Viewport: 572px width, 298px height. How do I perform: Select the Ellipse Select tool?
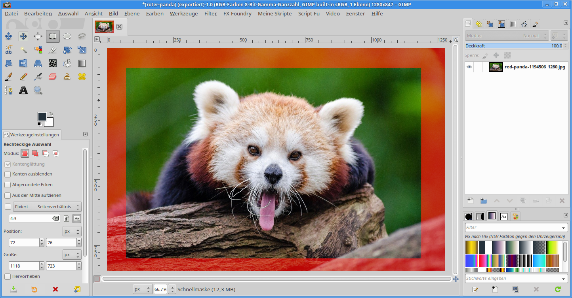[67, 36]
